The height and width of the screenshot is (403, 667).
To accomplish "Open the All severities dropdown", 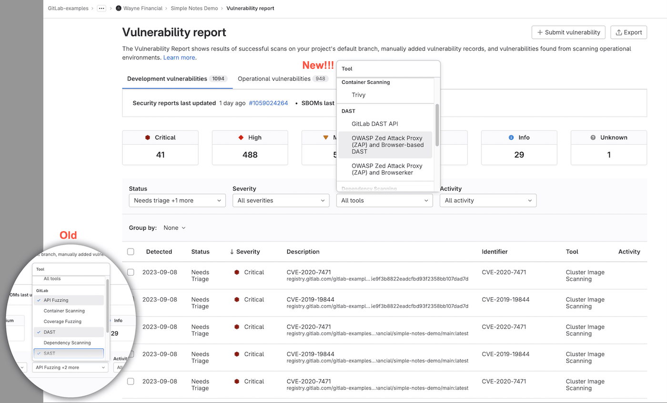I will pos(281,200).
